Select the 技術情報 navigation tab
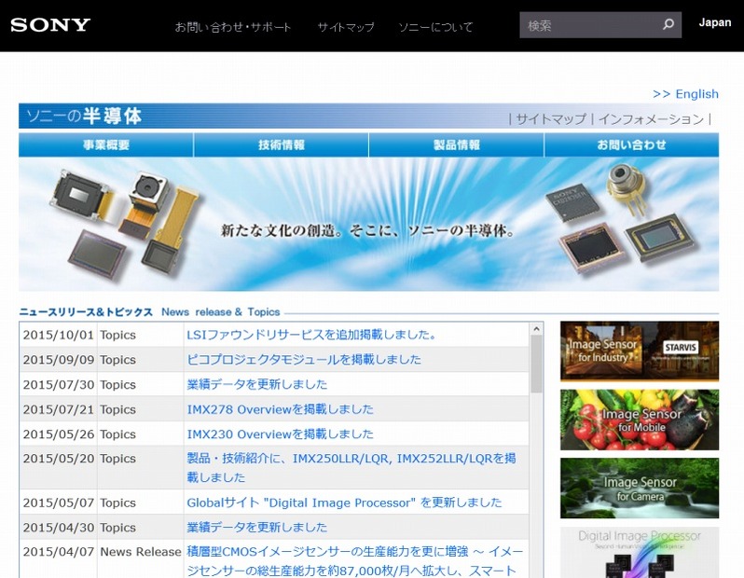Screen dimensions: 744x578 click(282, 144)
